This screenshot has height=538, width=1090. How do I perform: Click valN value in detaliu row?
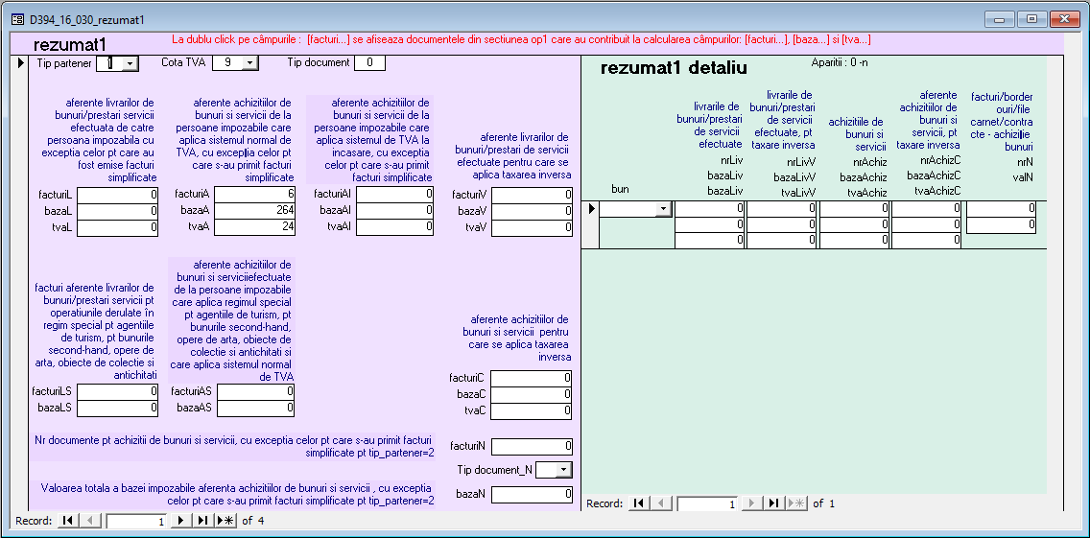pos(1002,224)
